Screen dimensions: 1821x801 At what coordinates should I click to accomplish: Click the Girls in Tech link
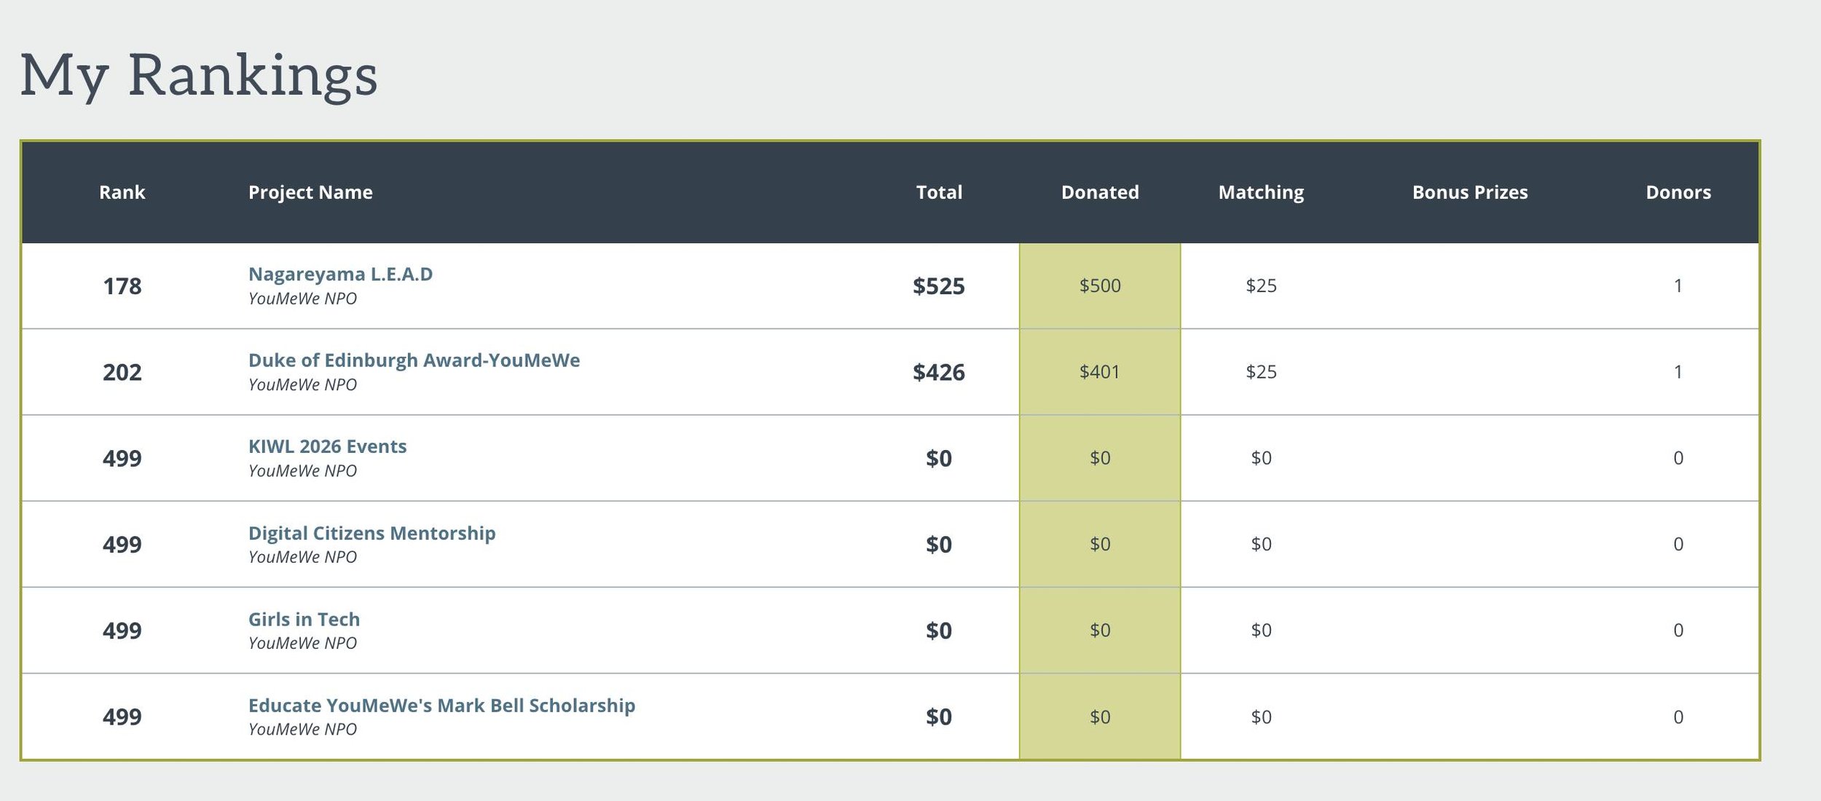(304, 619)
